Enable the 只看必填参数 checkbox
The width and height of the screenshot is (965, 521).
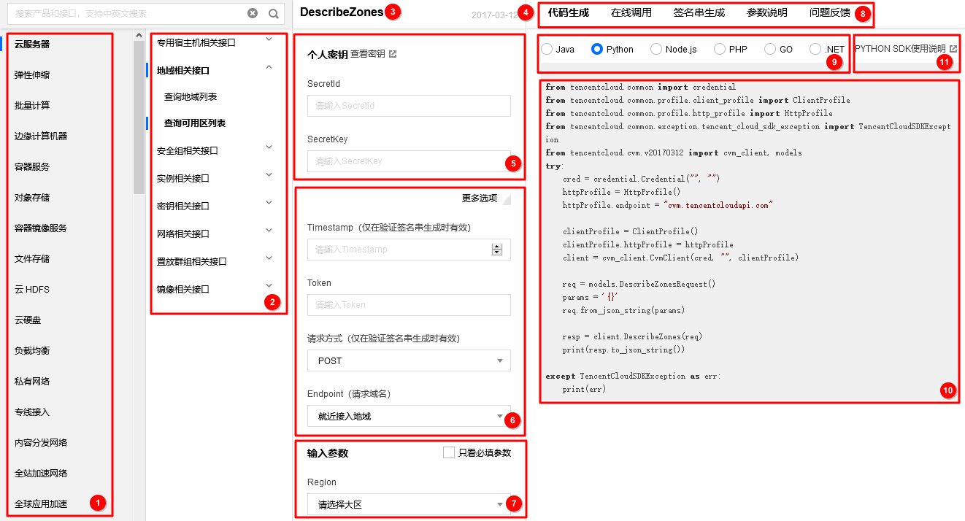pos(450,452)
